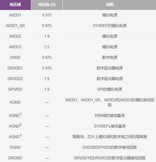Screen dimensions: 156x162
Task: Select the SPIVDD cell
Action: (x=15, y=89)
